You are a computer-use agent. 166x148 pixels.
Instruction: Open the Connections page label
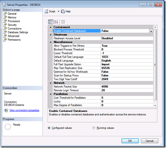14,29
